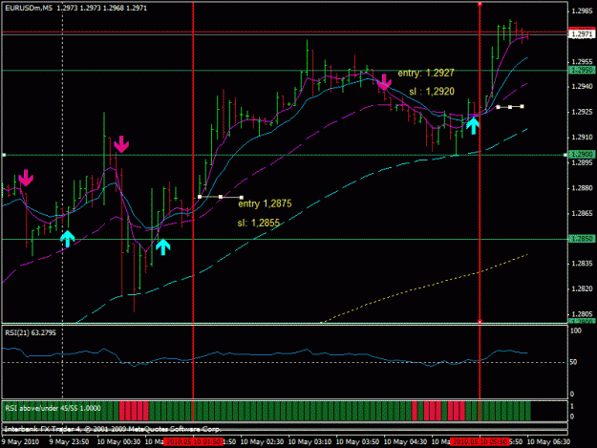597x448 pixels.
Task: Click the "sl : 1,2920" chart label
Action: [x=432, y=92]
